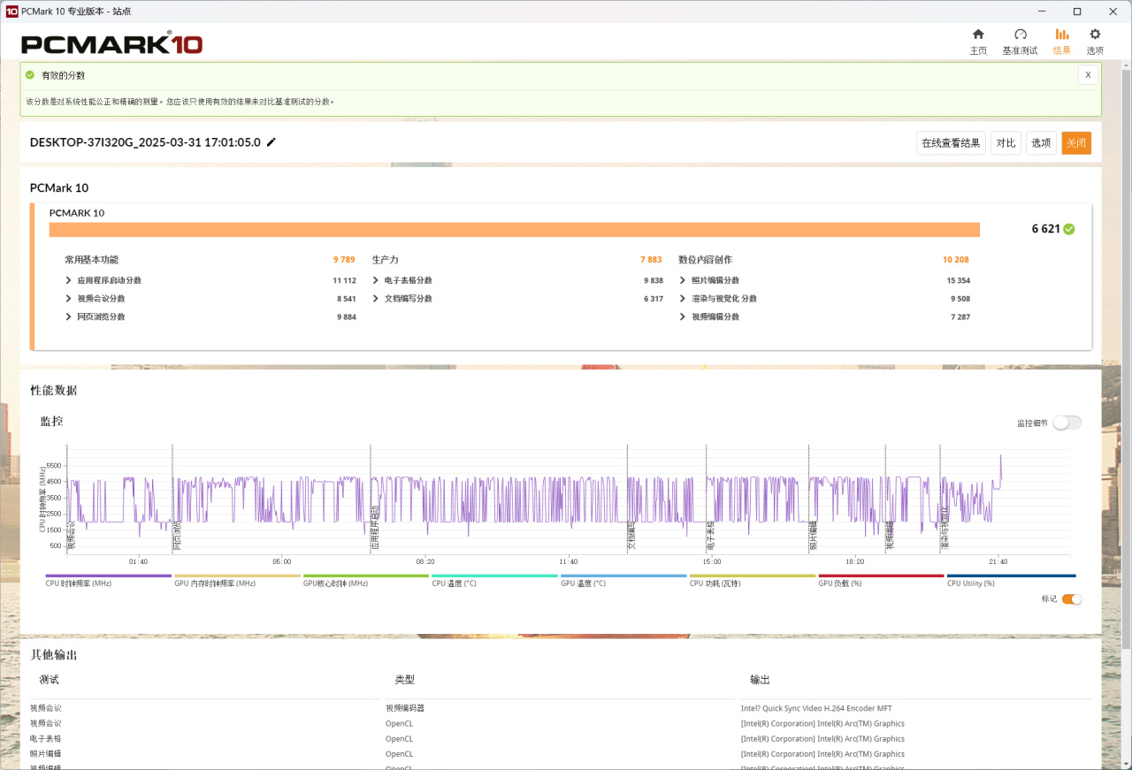Click the 对比 compare button
The width and height of the screenshot is (1132, 770).
click(x=1006, y=143)
